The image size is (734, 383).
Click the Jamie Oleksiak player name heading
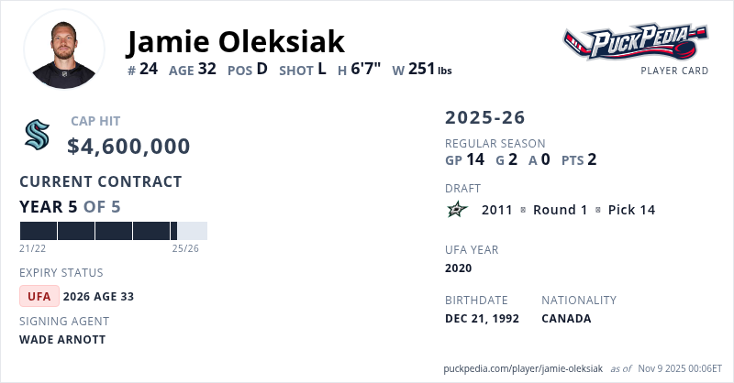[236, 41]
